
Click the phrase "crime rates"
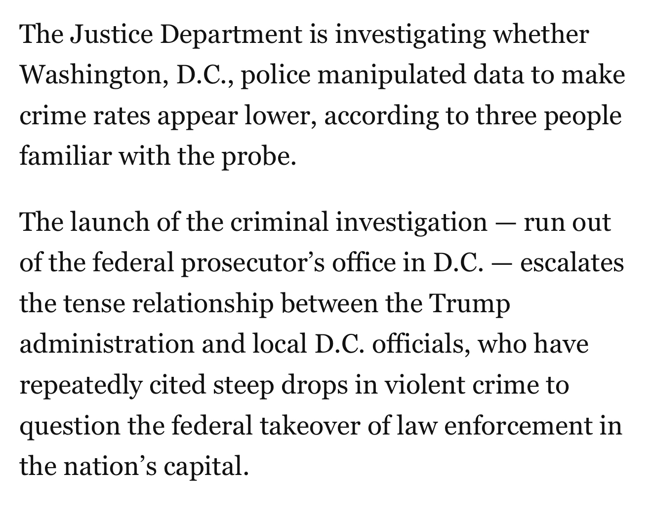84,116
